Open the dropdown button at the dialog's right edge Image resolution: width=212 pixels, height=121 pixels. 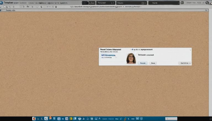click(185, 63)
